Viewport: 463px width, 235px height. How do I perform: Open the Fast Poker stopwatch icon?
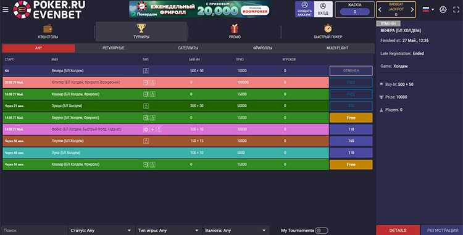[x=328, y=28]
